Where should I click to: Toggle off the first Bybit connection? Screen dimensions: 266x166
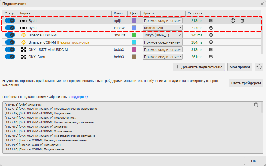(x=10, y=20)
